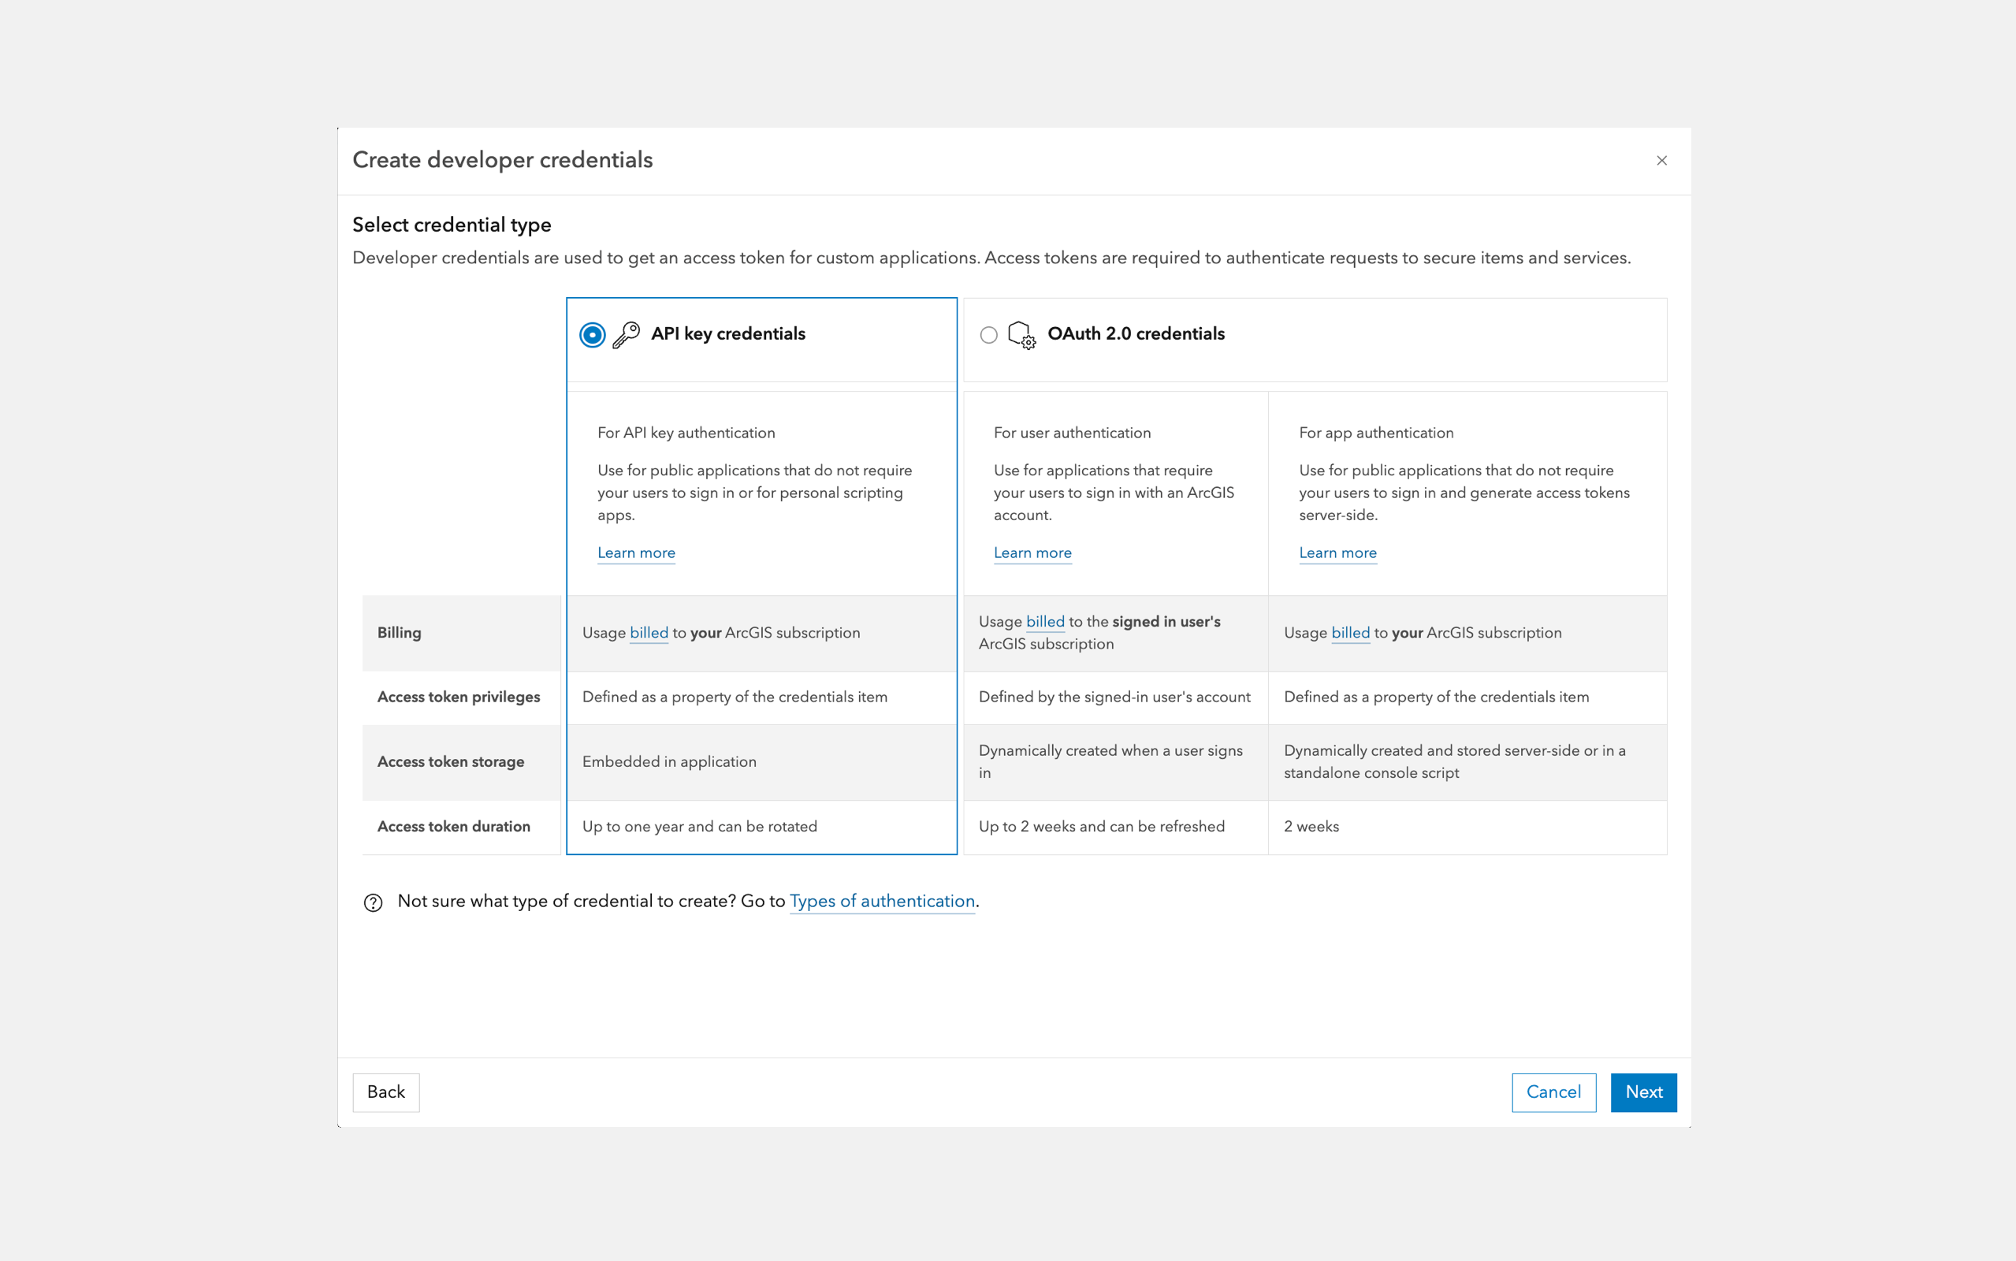
Task: Click the question mark help icon
Action: [x=373, y=902]
